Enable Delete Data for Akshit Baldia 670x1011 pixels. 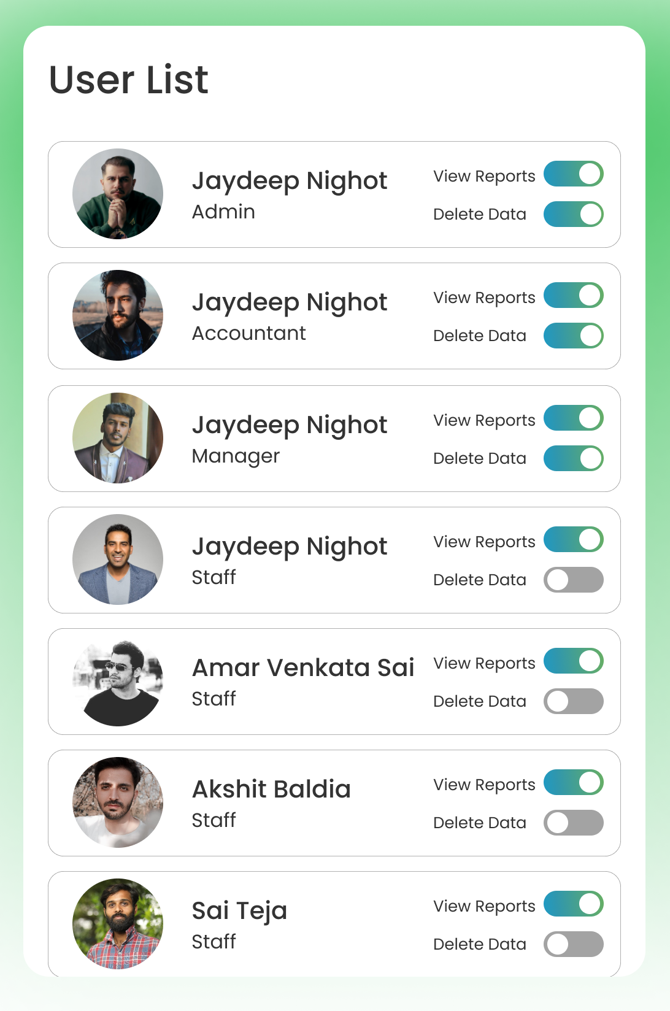(573, 823)
